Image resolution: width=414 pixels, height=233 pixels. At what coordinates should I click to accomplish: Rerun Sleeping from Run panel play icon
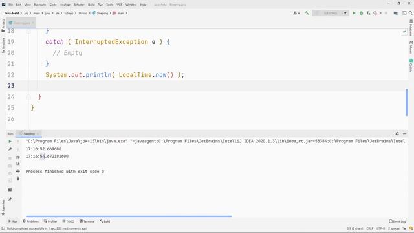tap(10, 142)
